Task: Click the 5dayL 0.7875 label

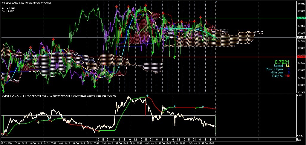Action: [8, 11]
